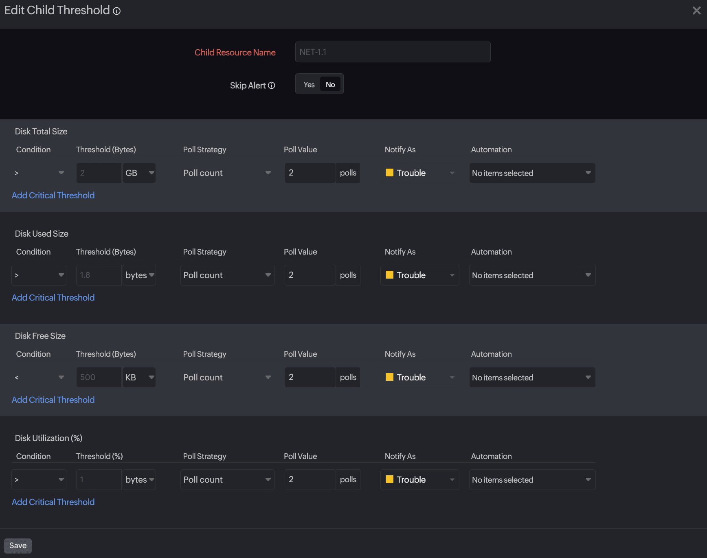Add Critical Threshold for Disk Total Size
This screenshot has height=558, width=707.
point(53,196)
